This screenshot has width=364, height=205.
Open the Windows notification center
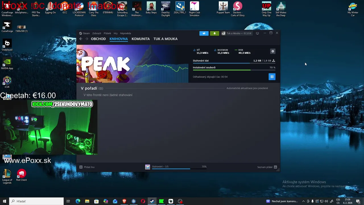pyautogui.click(x=358, y=201)
